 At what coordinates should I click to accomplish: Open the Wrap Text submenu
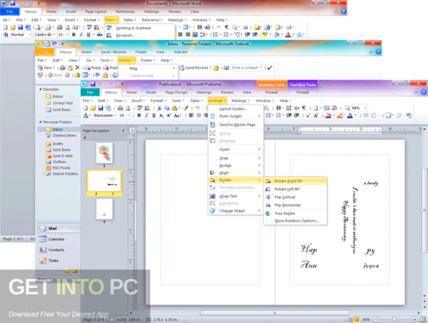(x=236, y=196)
